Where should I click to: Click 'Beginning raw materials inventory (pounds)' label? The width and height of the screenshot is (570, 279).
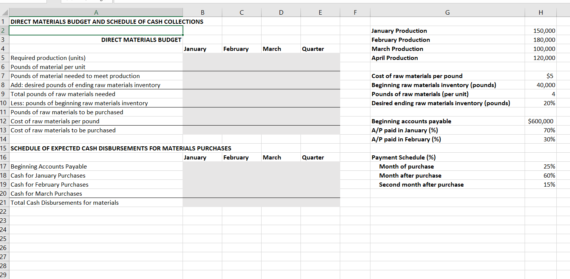point(434,85)
